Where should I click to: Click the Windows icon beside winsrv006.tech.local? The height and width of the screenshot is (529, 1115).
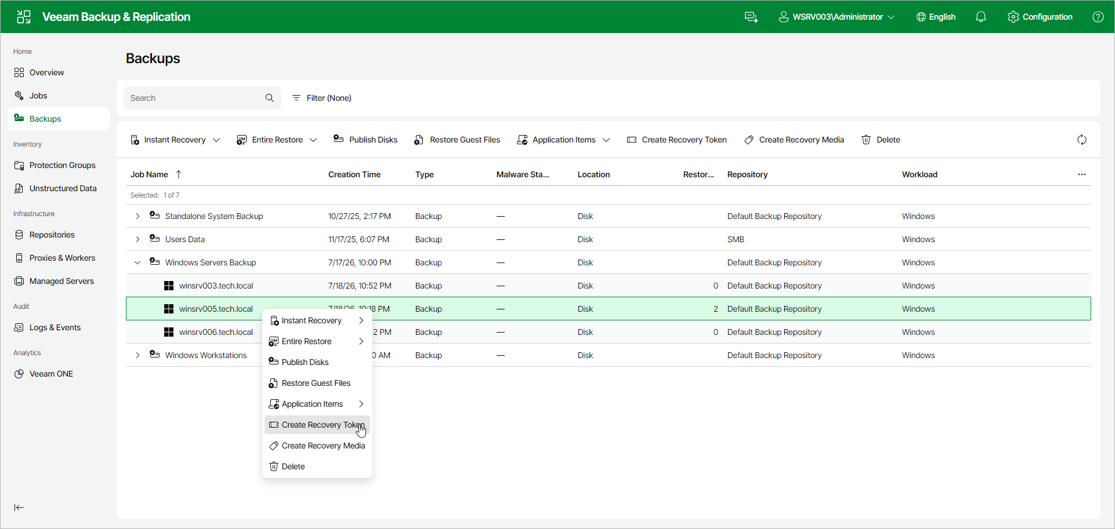tap(169, 332)
